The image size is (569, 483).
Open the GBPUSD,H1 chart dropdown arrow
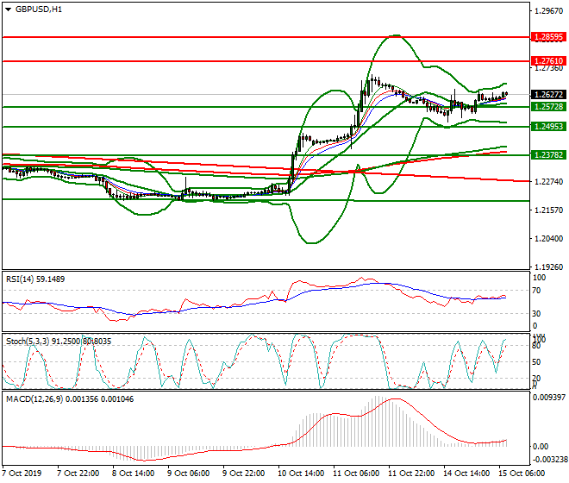[9, 9]
